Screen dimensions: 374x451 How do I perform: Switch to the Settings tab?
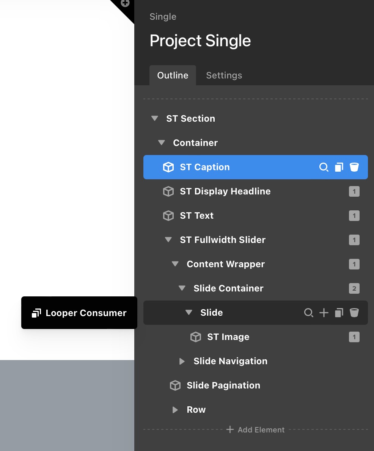click(x=224, y=75)
